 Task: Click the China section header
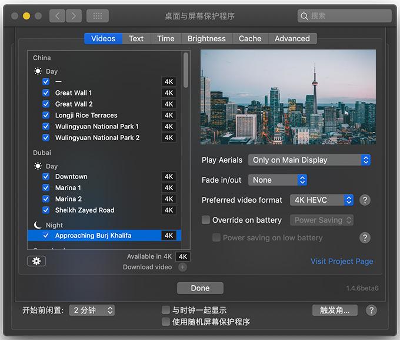click(42, 58)
